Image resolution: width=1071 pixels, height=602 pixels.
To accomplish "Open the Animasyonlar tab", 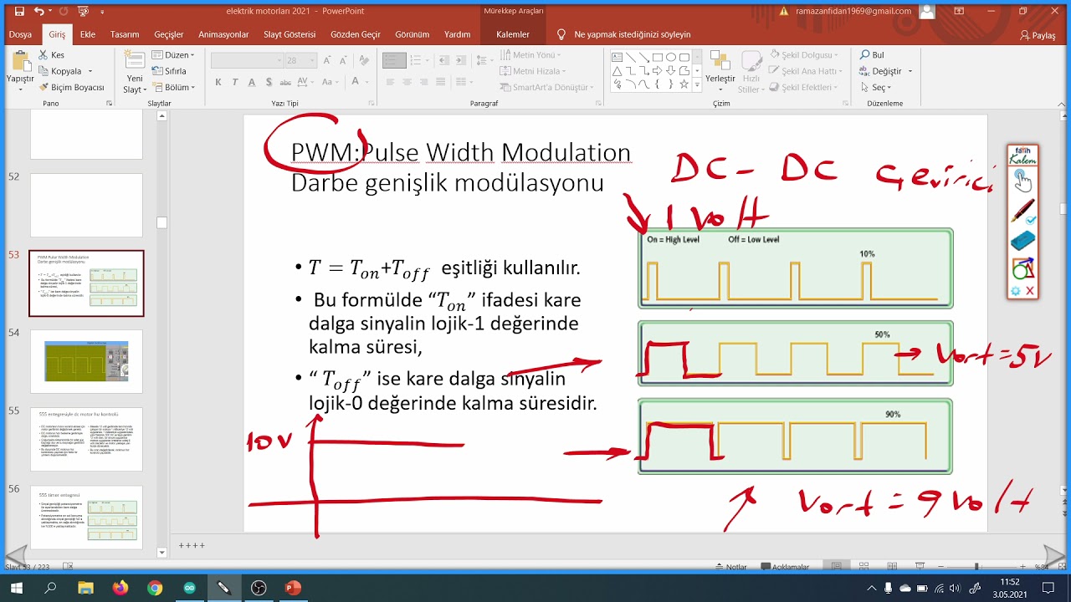I will [x=223, y=34].
